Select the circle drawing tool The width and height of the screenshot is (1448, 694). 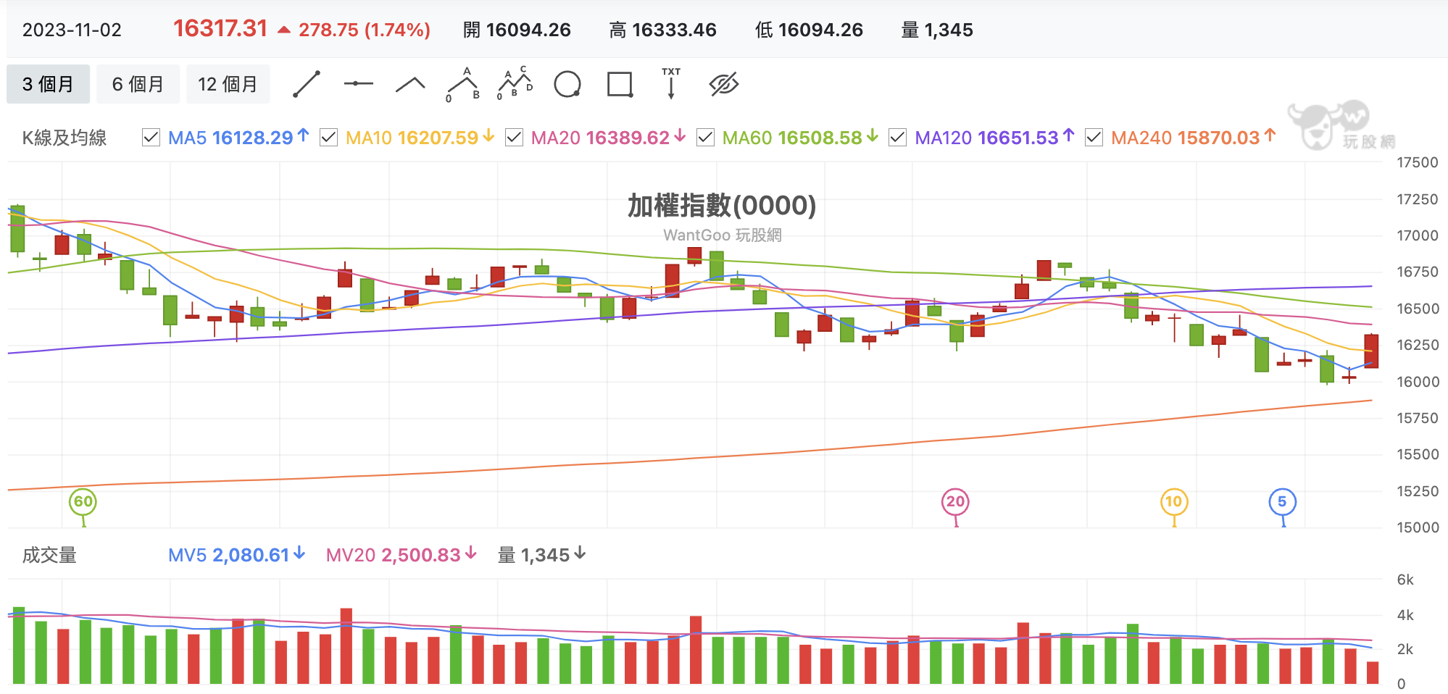567,84
